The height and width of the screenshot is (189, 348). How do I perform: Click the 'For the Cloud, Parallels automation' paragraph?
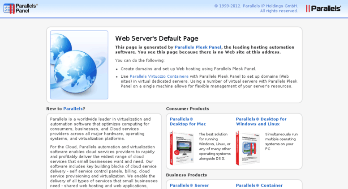click(x=103, y=166)
